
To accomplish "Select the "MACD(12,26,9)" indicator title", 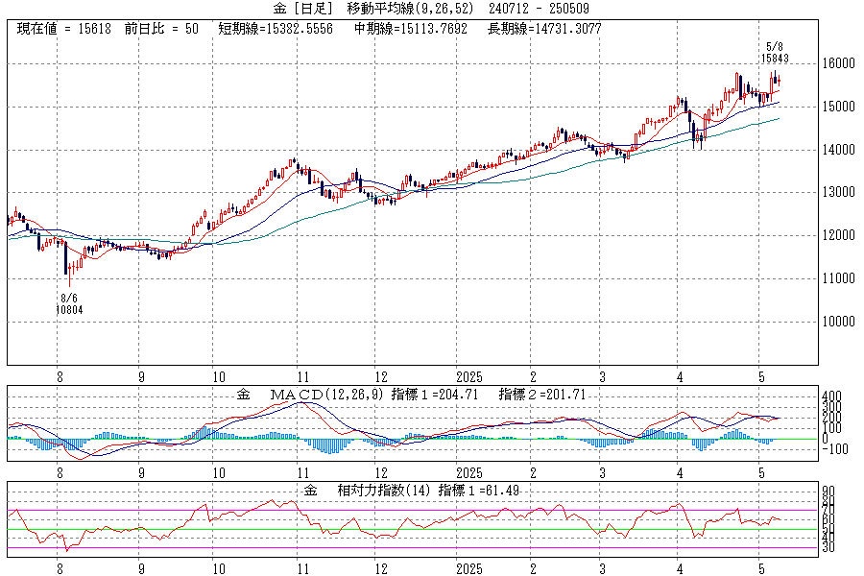I will 328,395.
